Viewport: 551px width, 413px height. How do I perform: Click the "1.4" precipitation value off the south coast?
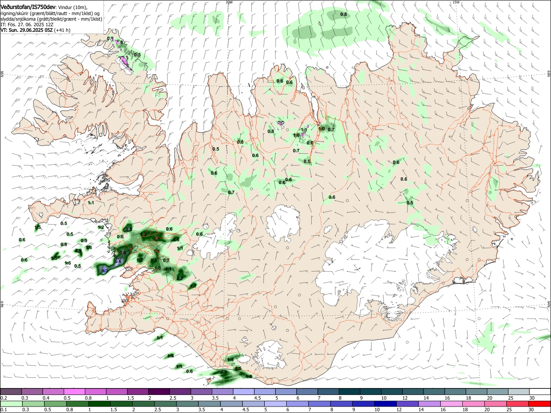170,356
